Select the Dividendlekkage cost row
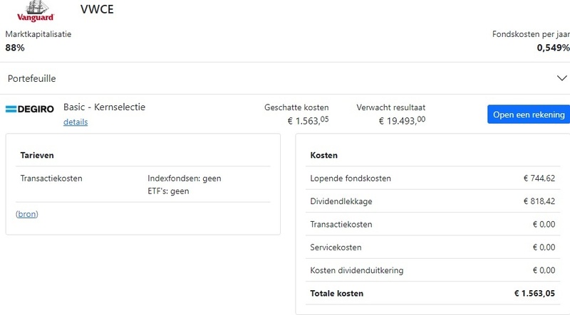This screenshot has width=570, height=315. [x=432, y=201]
